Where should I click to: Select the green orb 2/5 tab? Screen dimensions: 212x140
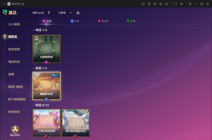pos(131,21)
